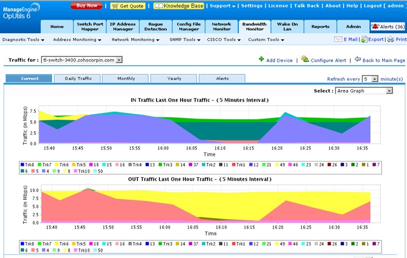
Task: Click the IN Traffic Last One Hour title
Action: click(200, 100)
